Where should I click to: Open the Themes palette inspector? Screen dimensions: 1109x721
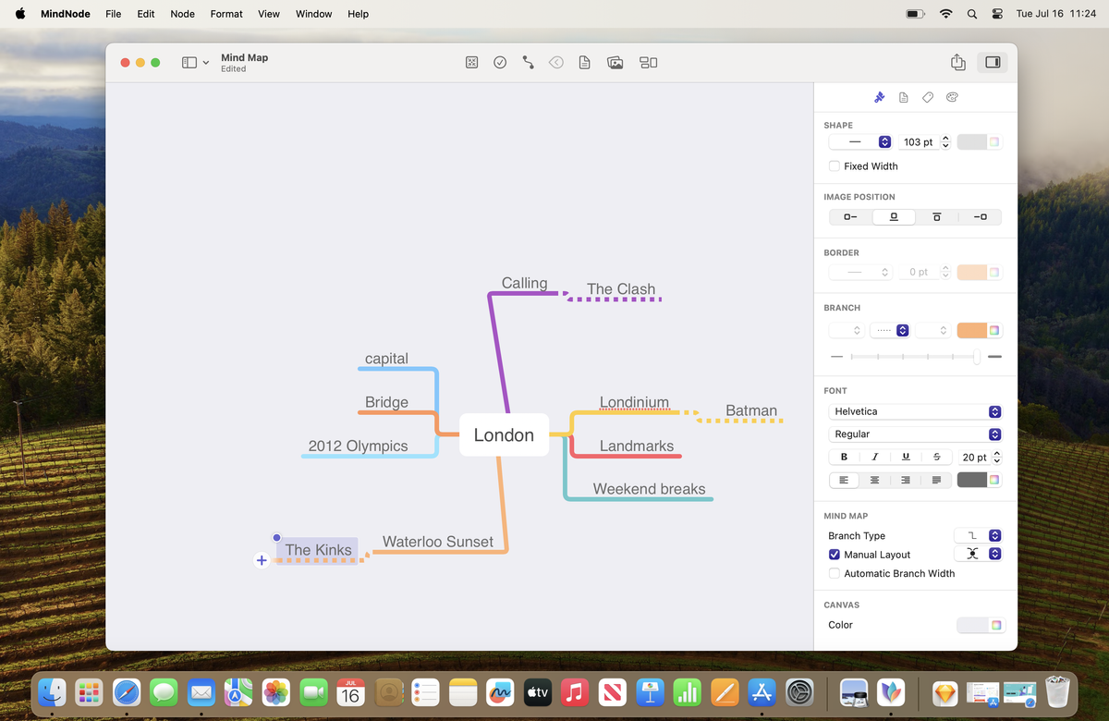[x=952, y=97]
